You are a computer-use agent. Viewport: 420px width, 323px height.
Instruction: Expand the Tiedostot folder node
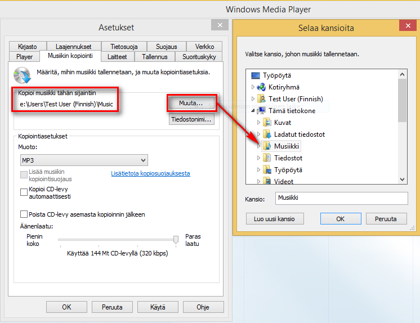coord(258,158)
